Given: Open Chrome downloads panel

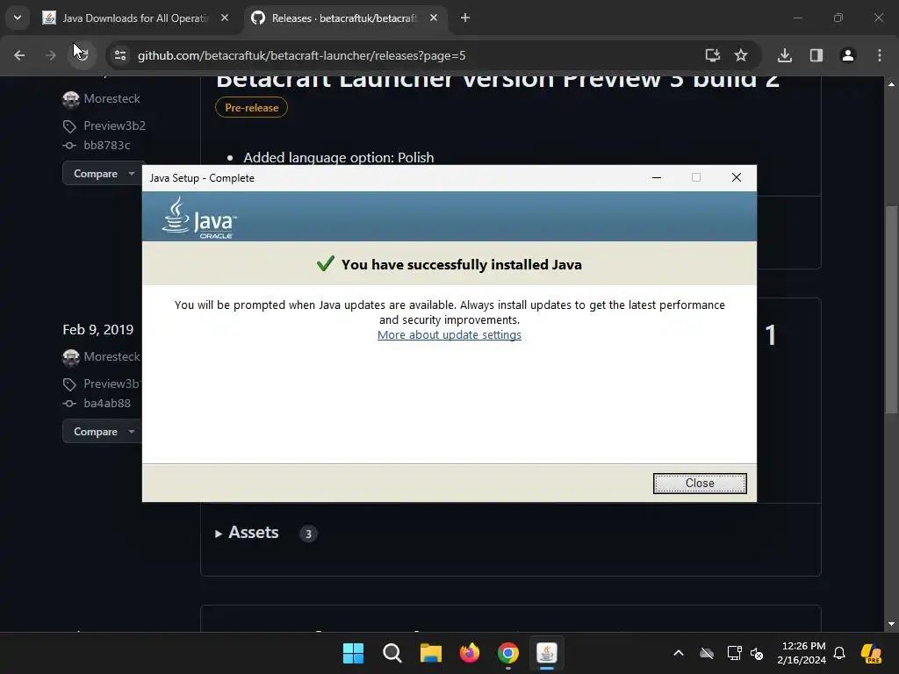Looking at the screenshot, I should click(x=784, y=55).
